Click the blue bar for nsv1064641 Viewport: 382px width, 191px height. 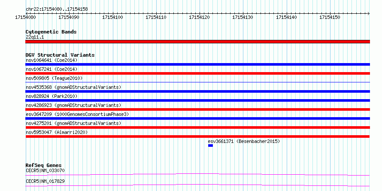197,64
